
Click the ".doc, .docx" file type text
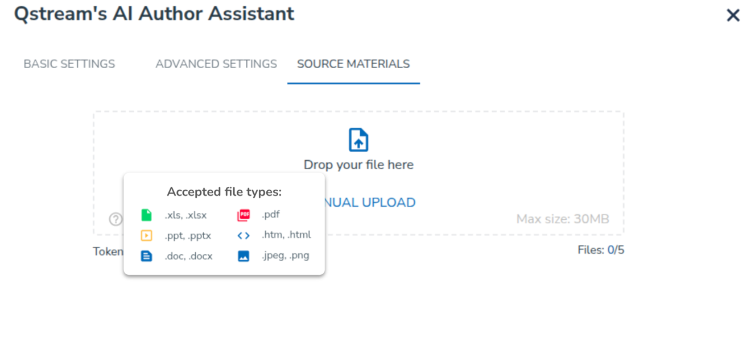pyautogui.click(x=188, y=256)
